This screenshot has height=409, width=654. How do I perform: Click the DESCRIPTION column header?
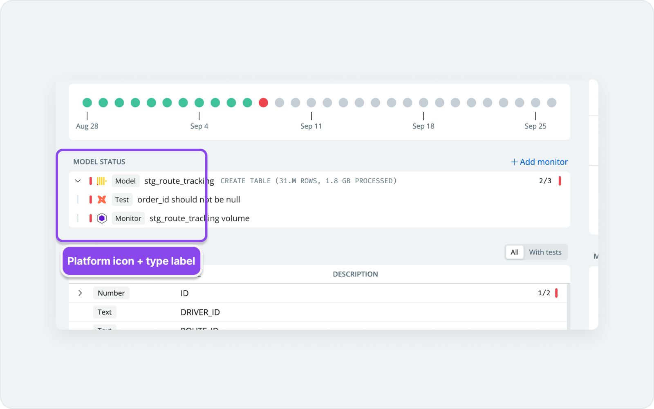click(355, 274)
